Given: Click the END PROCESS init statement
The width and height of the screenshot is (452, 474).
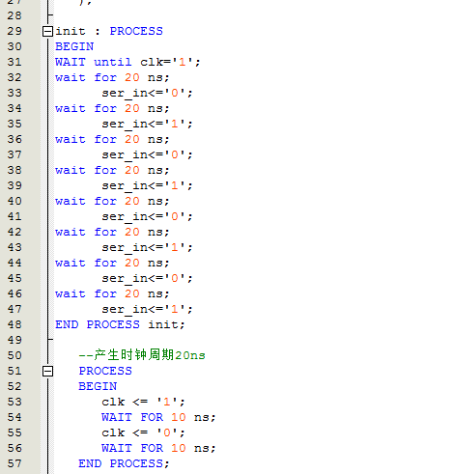Looking at the screenshot, I should (120, 324).
